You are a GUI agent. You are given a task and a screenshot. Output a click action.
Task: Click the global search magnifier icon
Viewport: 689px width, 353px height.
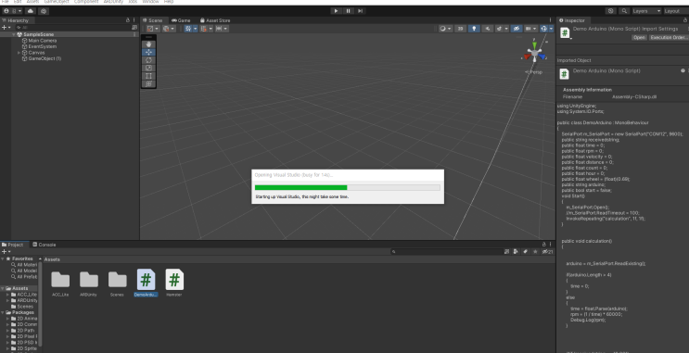(x=624, y=11)
